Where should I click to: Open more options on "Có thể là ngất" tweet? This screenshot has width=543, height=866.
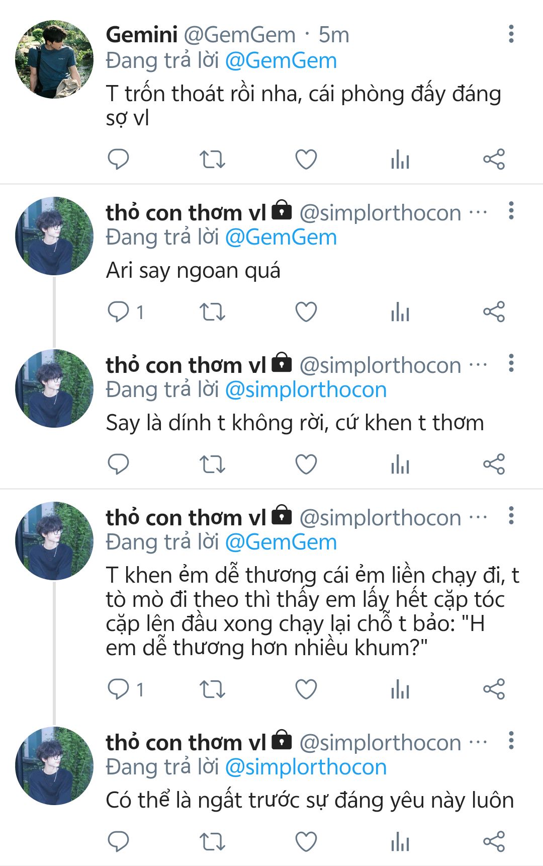tap(511, 741)
